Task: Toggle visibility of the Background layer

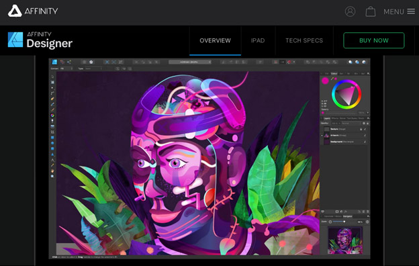Action: pyautogui.click(x=365, y=142)
